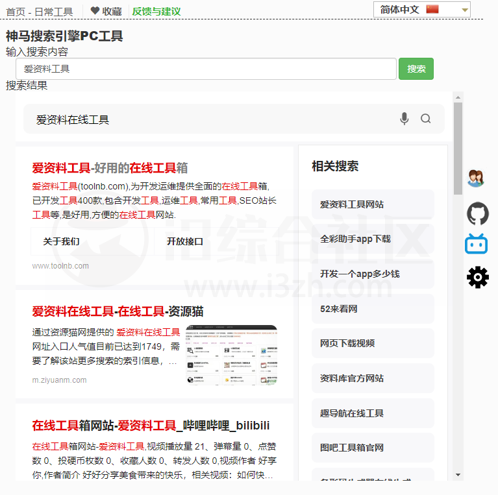Click the 开放接口 sub-link
Viewport: 498px width, 495px height.
[185, 241]
